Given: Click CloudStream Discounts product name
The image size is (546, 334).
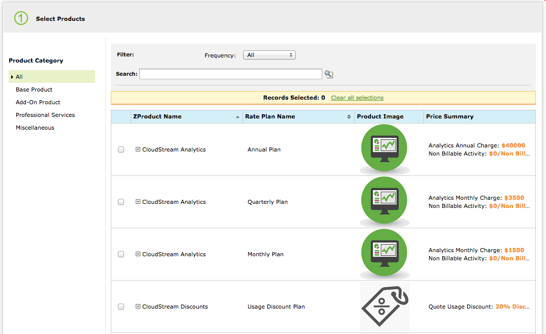Looking at the screenshot, I should coord(175,307).
